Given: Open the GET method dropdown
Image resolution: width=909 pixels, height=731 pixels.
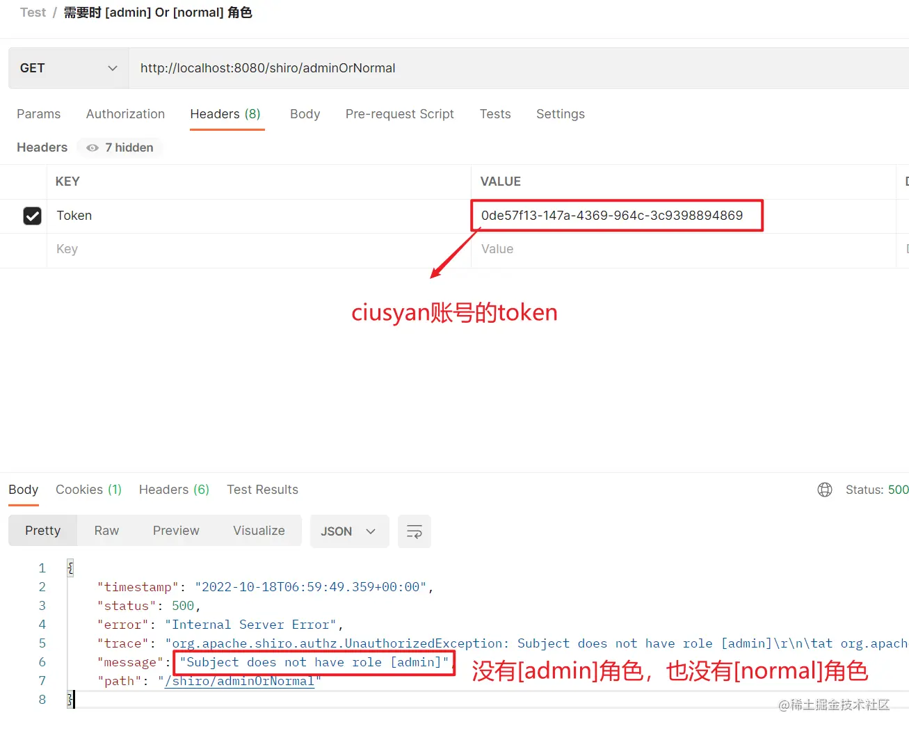Looking at the screenshot, I should (68, 68).
